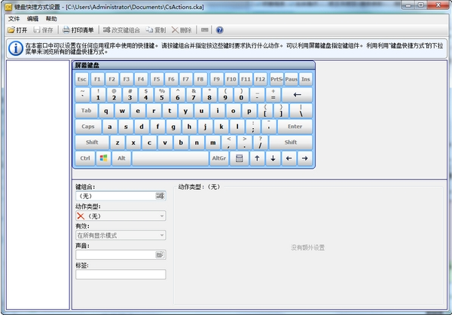
Task: Toggle the Ctrl key on the on-screen keyboard
Action: [x=84, y=158]
